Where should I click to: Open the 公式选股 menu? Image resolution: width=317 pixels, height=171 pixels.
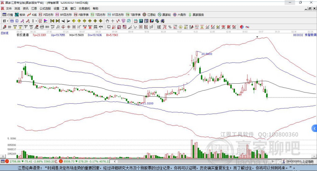tap(45, 8)
